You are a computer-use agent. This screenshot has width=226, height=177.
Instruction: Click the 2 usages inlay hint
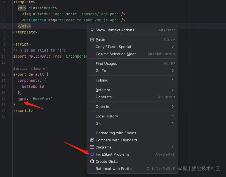pos(20,69)
